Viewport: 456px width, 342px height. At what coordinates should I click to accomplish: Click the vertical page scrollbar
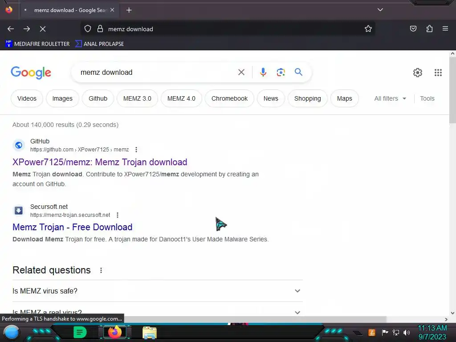(x=452, y=90)
